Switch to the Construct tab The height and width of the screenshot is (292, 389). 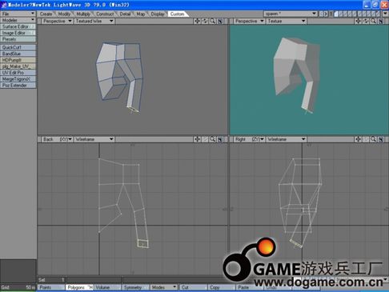tap(105, 14)
